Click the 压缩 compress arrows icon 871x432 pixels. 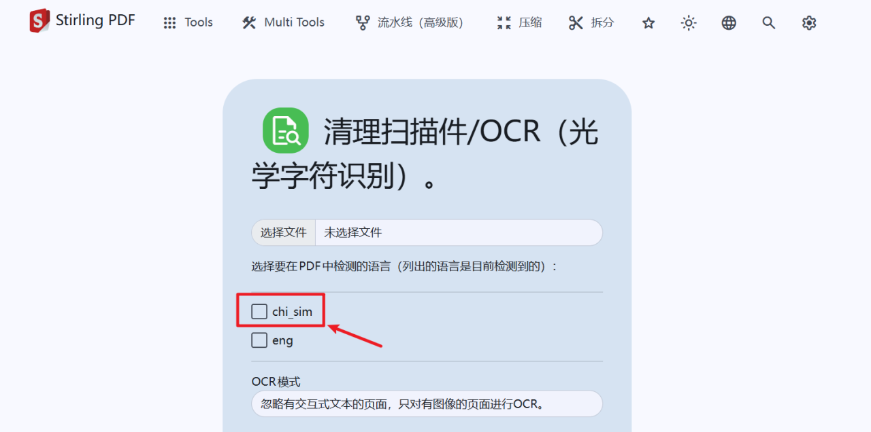pos(504,22)
